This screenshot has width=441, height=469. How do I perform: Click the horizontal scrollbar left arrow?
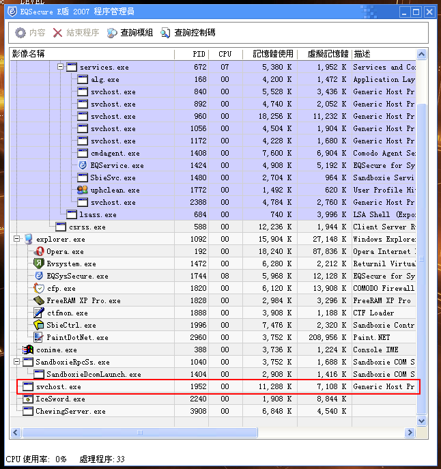[x=16, y=432]
